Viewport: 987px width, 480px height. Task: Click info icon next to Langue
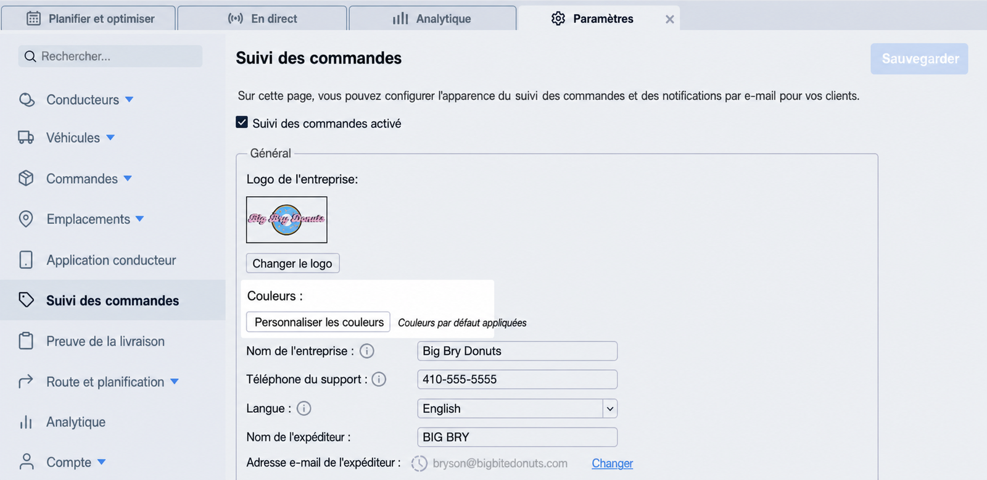304,408
